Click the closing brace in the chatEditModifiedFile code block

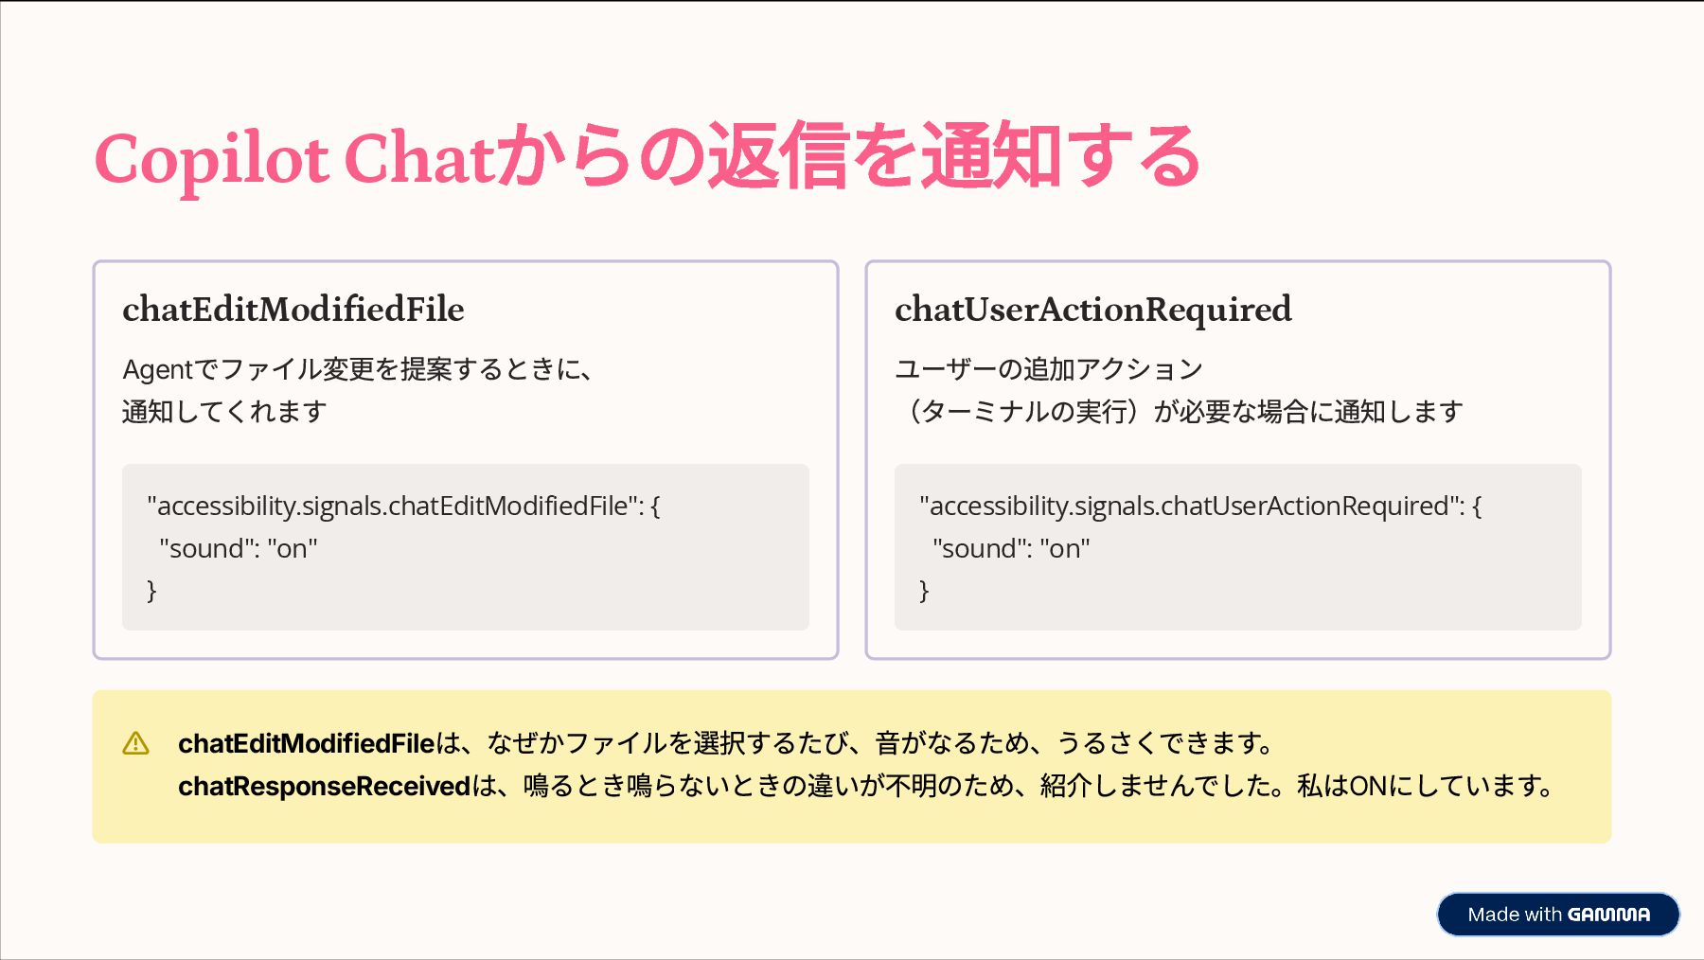(151, 591)
